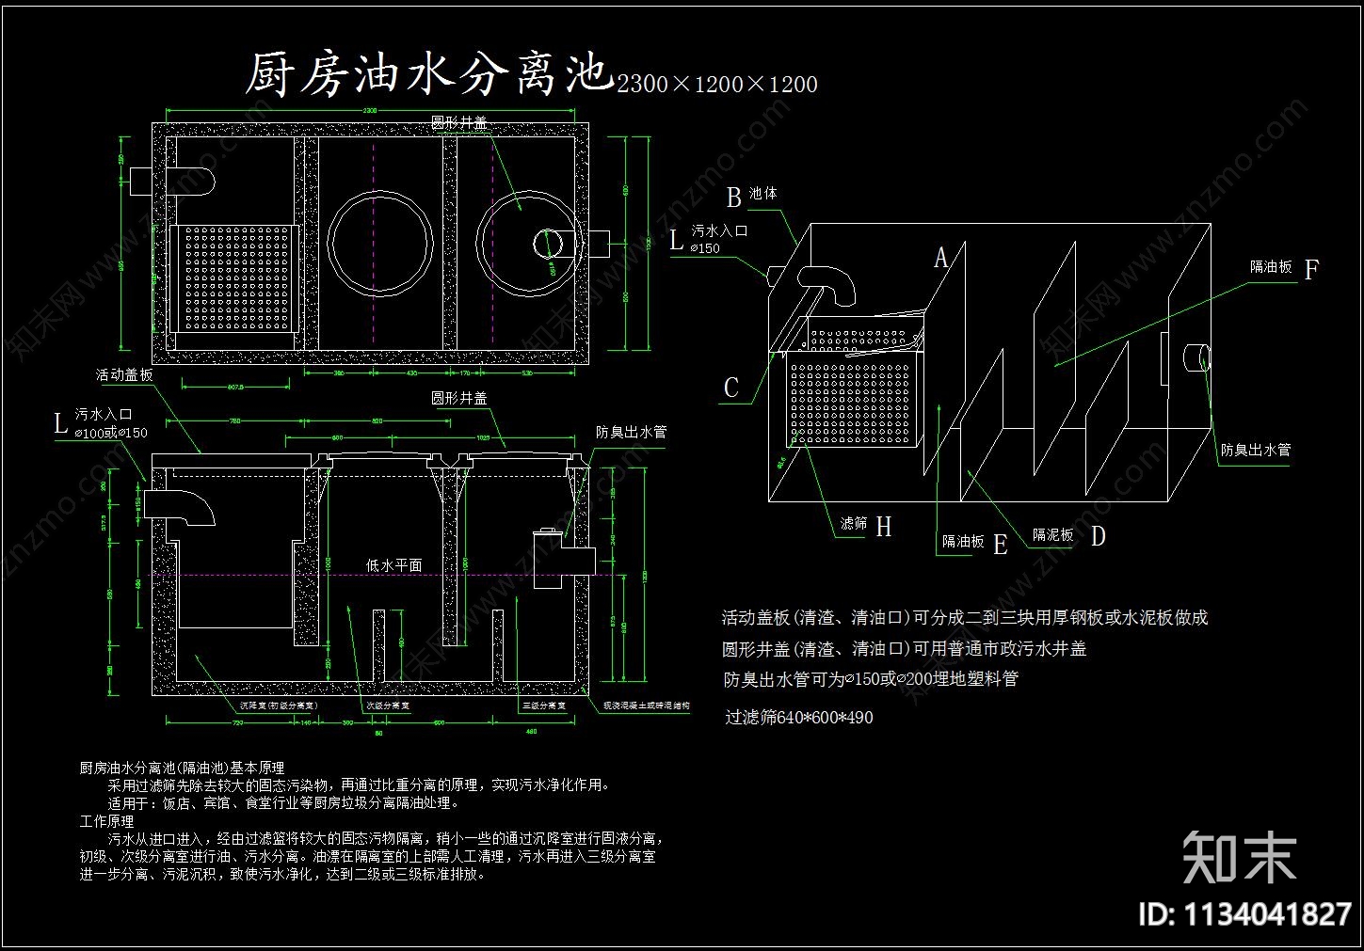The width and height of the screenshot is (1364, 951).
Task: Select the line starting 进一步分离、污泥沉积
Action: pyautogui.click(x=283, y=874)
